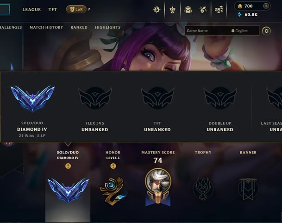Open the Highlights tab

pyautogui.click(x=108, y=27)
